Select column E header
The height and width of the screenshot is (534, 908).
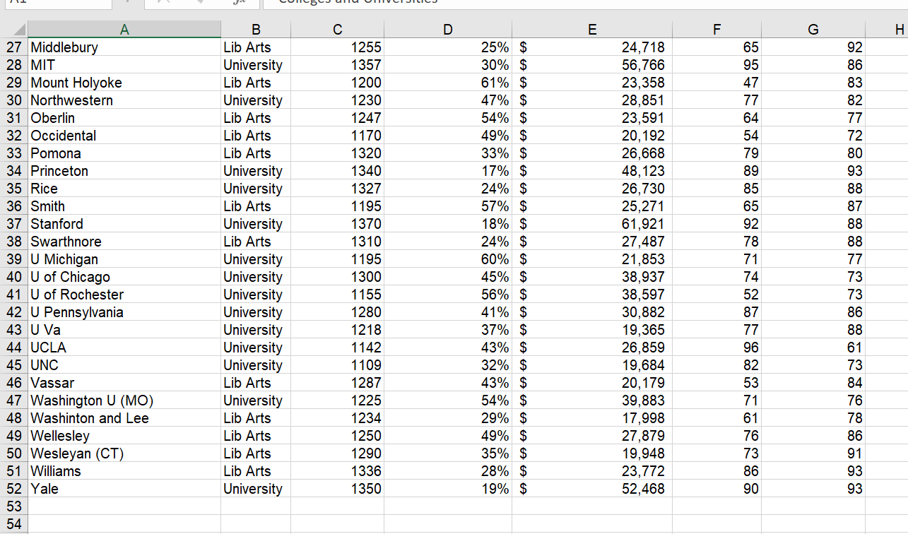tap(592, 29)
